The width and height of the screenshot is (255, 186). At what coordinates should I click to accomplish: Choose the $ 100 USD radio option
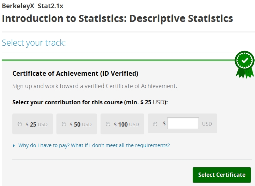click(108, 124)
